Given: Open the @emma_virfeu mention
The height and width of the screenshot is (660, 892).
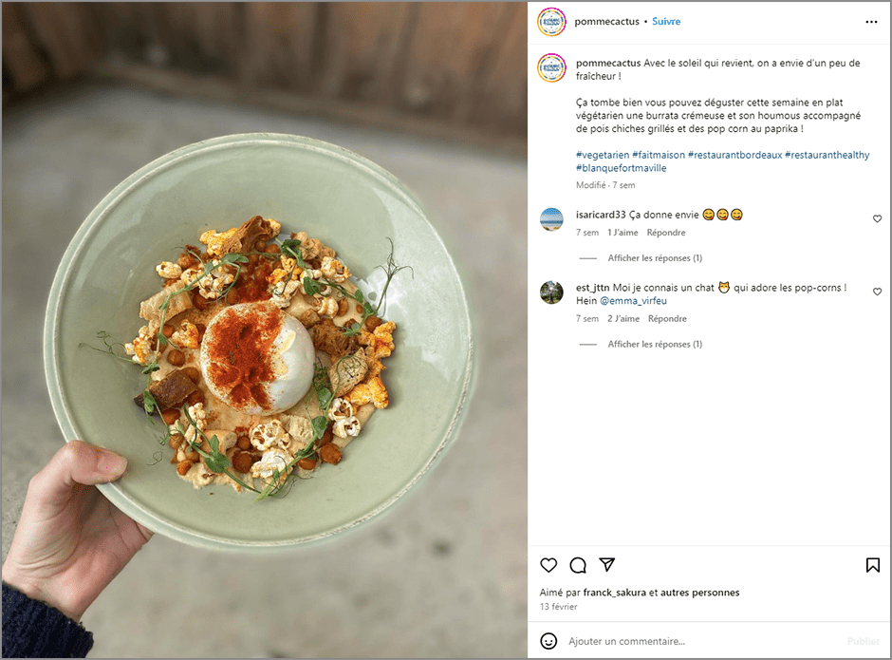Looking at the screenshot, I should pos(633,301).
